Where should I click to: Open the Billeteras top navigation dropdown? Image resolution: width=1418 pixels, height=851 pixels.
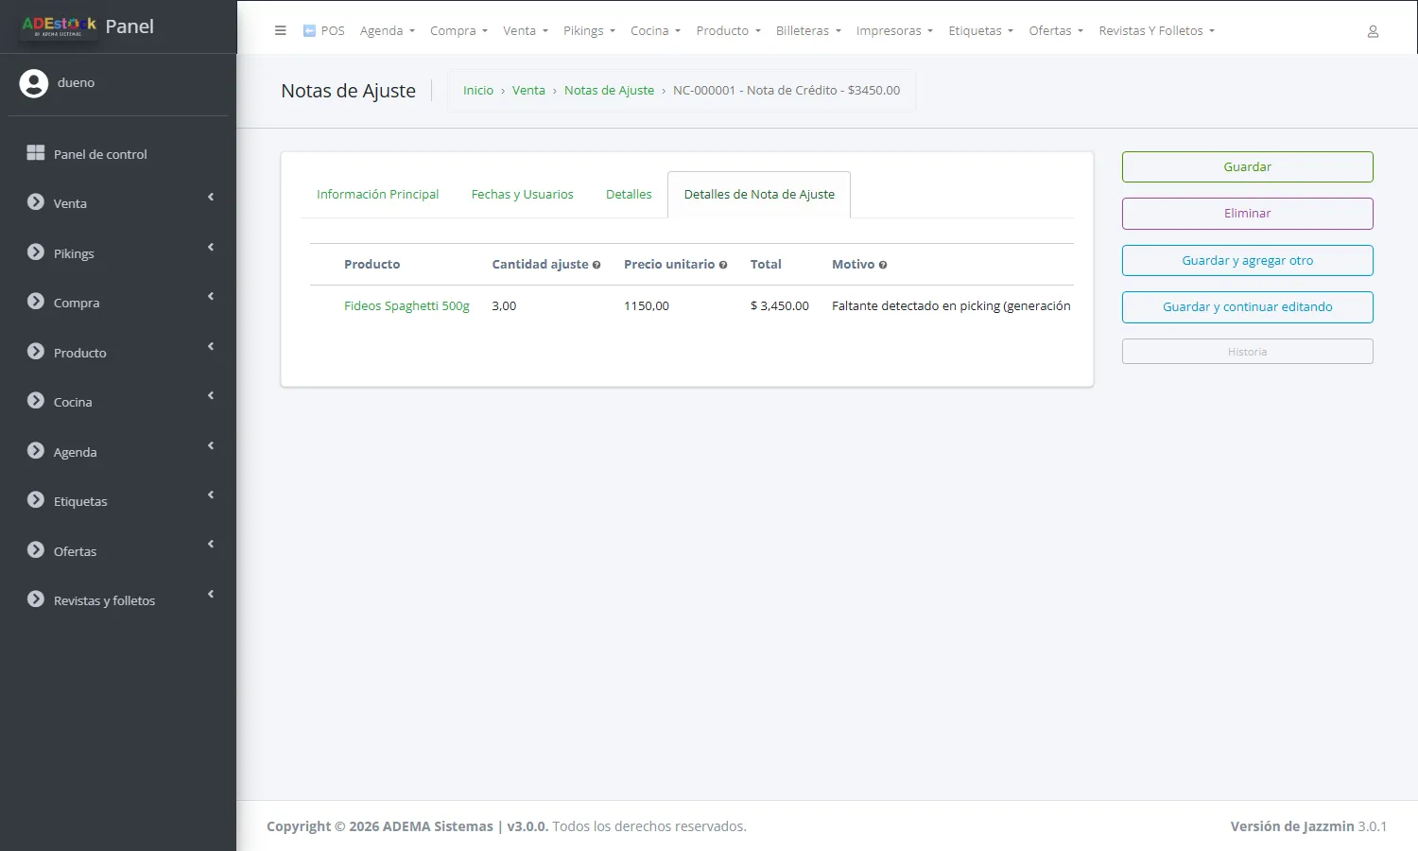click(x=808, y=31)
